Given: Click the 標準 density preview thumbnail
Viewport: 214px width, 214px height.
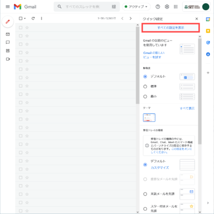Looking at the screenshot, I should (x=187, y=87).
